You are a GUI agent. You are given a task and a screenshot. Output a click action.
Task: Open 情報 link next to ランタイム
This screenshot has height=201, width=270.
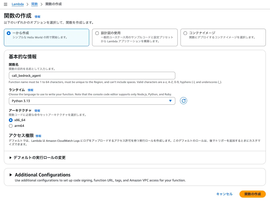coord(31,90)
